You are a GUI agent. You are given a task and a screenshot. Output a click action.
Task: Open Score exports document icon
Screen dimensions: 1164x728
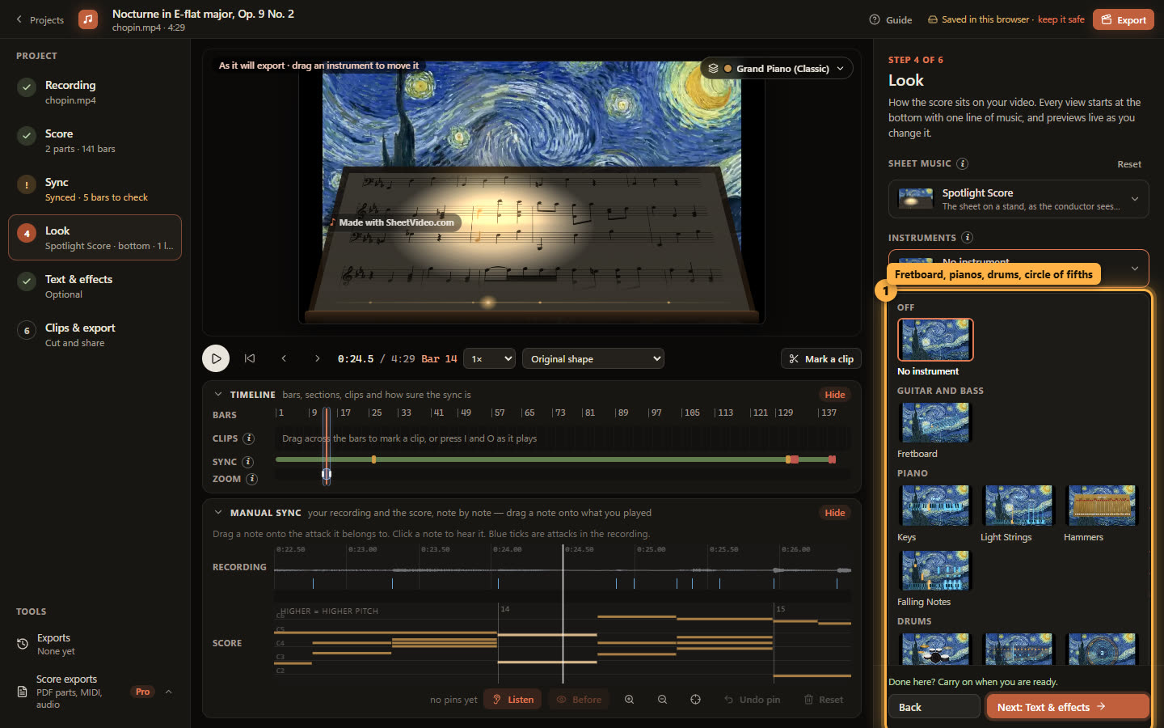(x=23, y=692)
